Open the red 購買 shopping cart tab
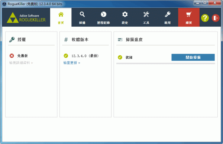Image resolution: width=223 pixels, height=144 pixels. point(189,17)
